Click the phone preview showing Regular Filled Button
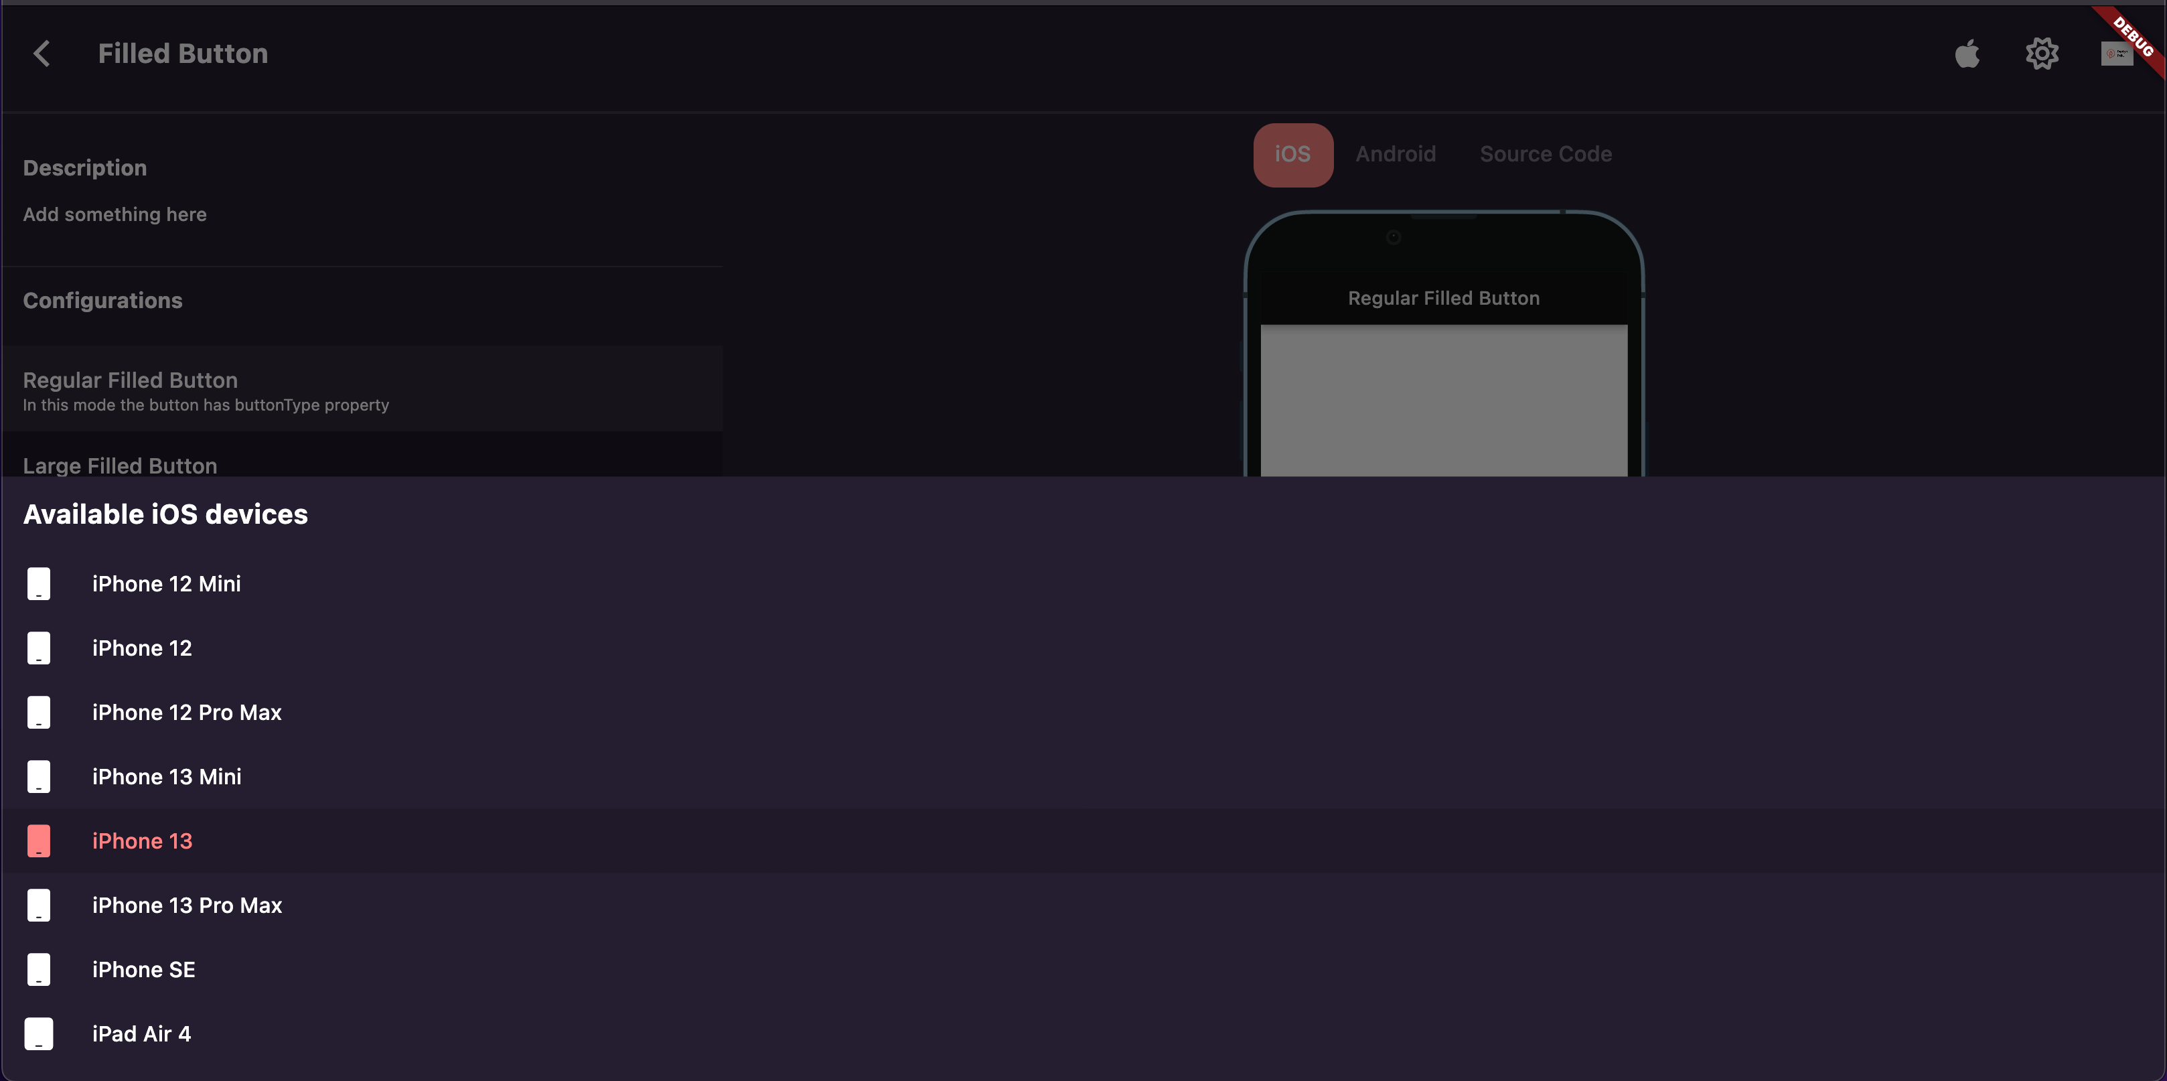Viewport: 2167px width, 1081px height. (1442, 354)
